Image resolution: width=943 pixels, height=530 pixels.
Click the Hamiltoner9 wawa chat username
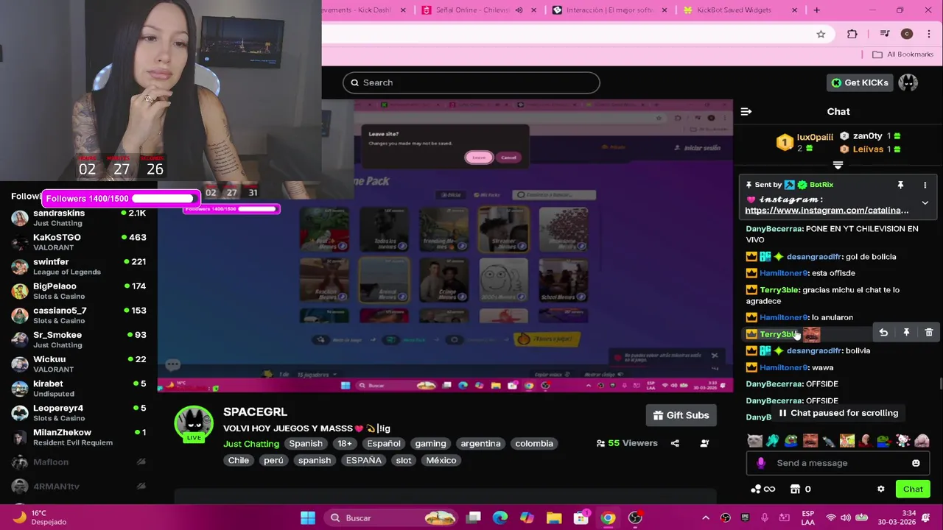(x=784, y=367)
